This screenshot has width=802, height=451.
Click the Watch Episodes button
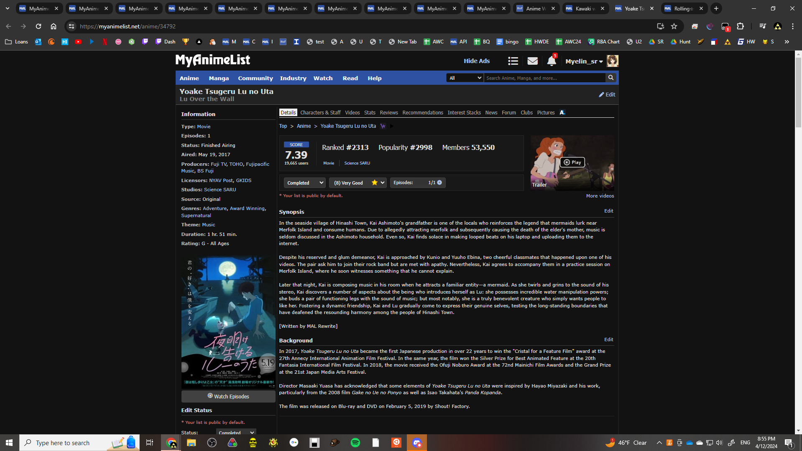click(228, 396)
